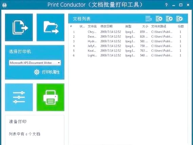Select the Light... file row
Image resolution: width=193 pixels, height=145 pixels.
tap(128, 55)
